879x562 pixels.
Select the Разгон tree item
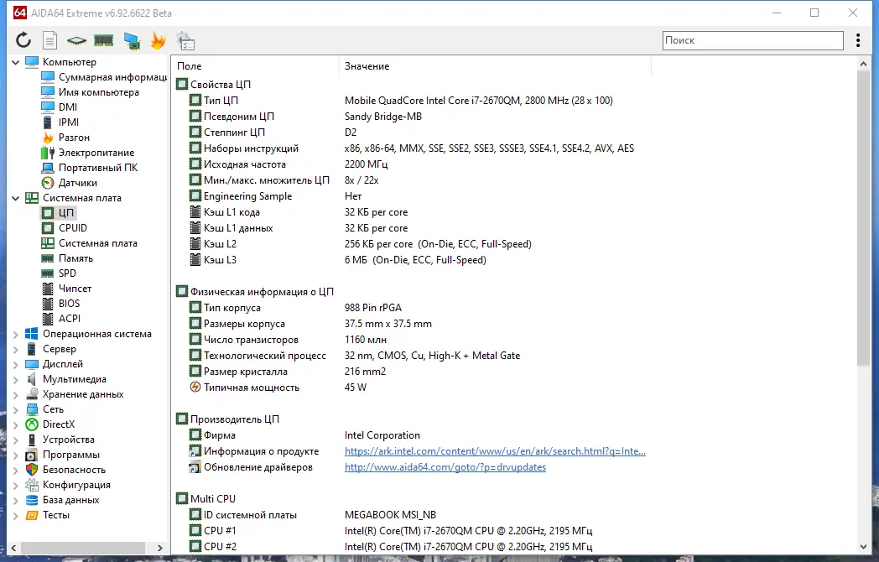click(65, 138)
